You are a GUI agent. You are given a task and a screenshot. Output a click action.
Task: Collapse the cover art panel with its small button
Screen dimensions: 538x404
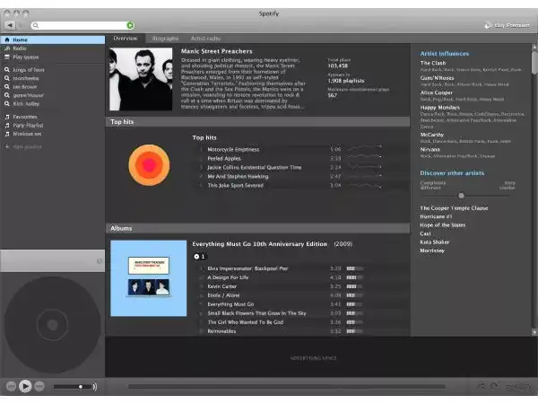(100, 261)
